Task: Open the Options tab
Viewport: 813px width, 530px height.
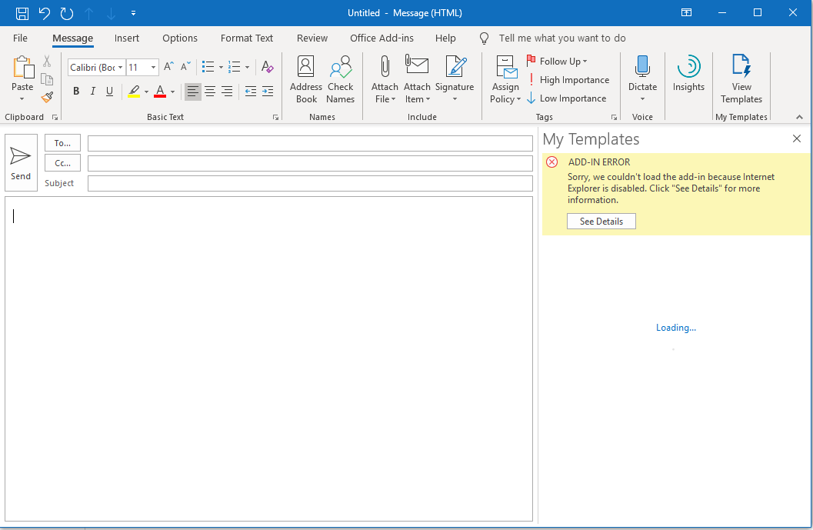Action: pyautogui.click(x=180, y=38)
